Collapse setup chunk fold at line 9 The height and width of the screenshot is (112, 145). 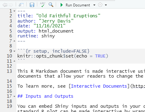tap(14, 51)
